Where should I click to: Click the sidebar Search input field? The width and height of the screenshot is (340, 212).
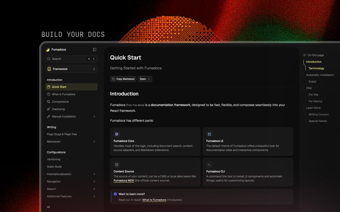pyautogui.click(x=71, y=59)
